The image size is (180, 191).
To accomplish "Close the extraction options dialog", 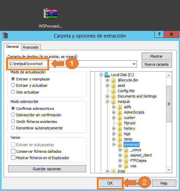I will tap(172, 34).
